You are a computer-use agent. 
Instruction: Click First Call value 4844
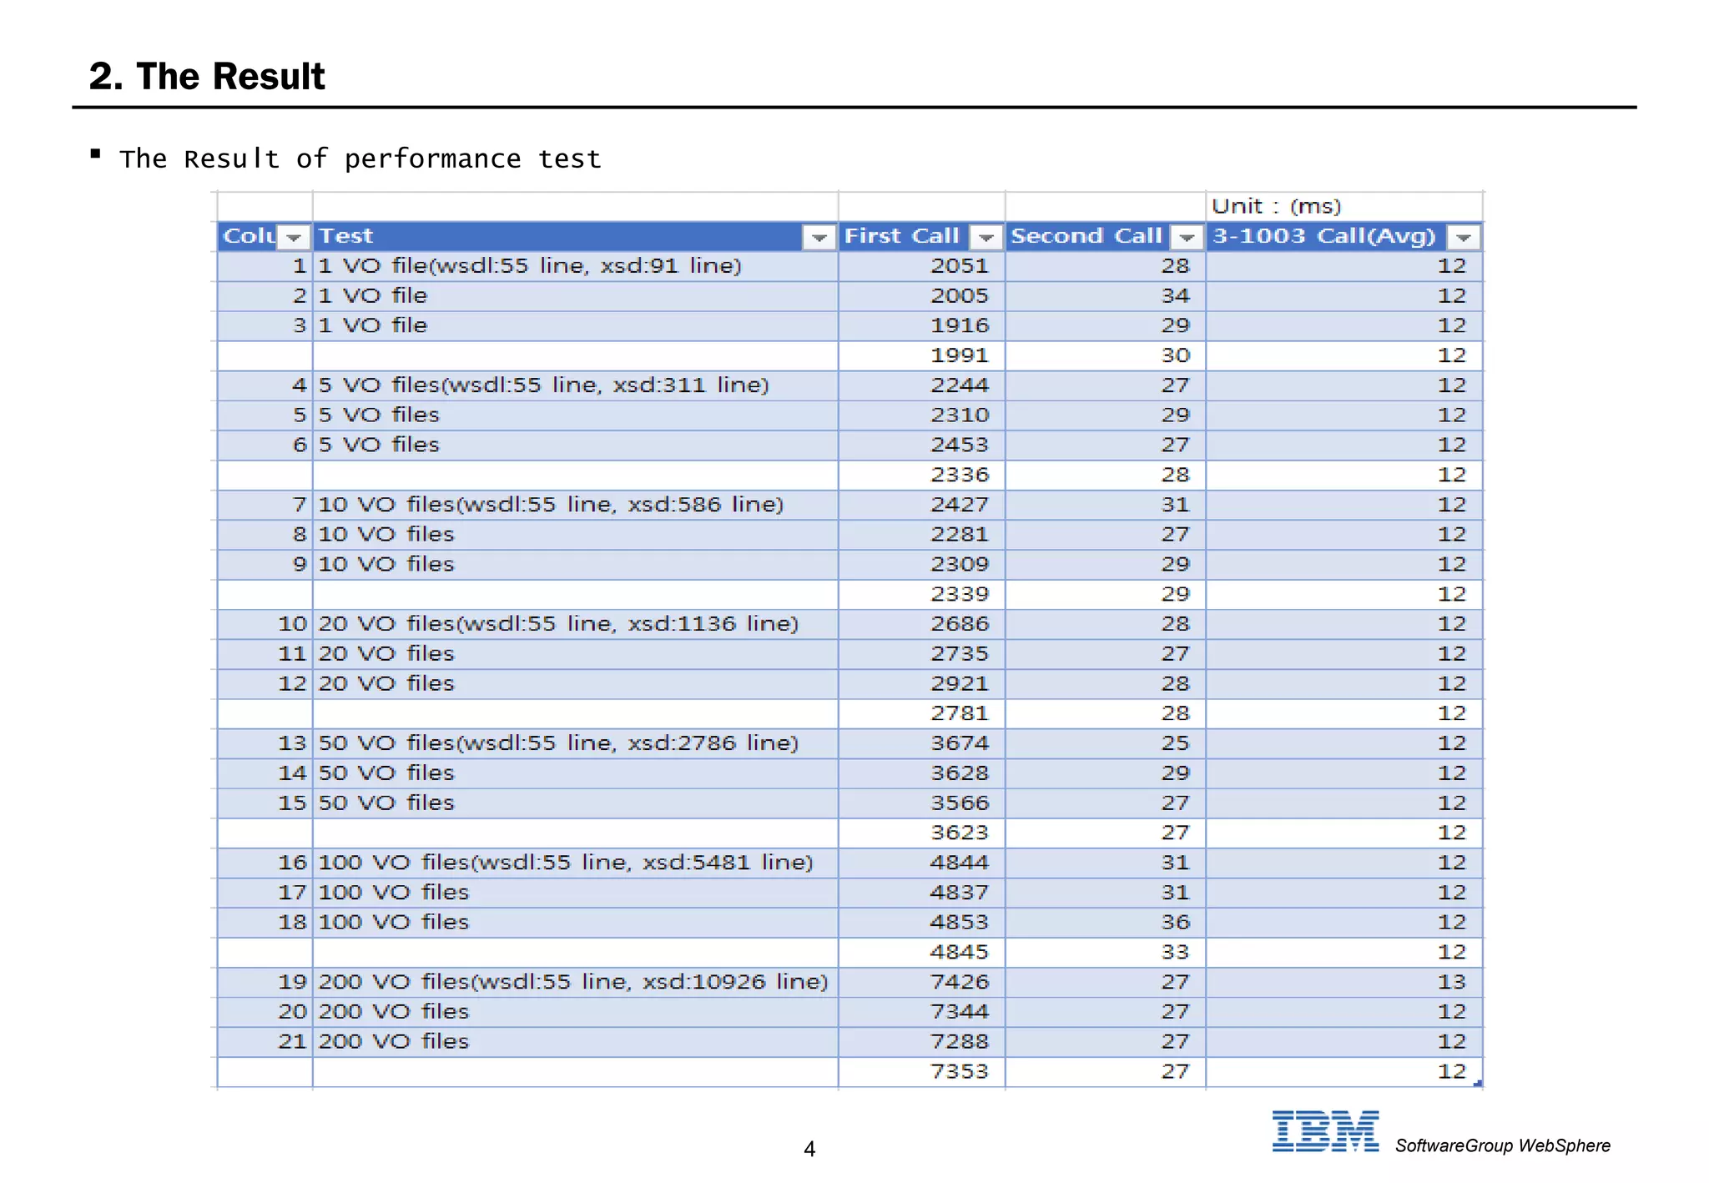tap(922, 863)
